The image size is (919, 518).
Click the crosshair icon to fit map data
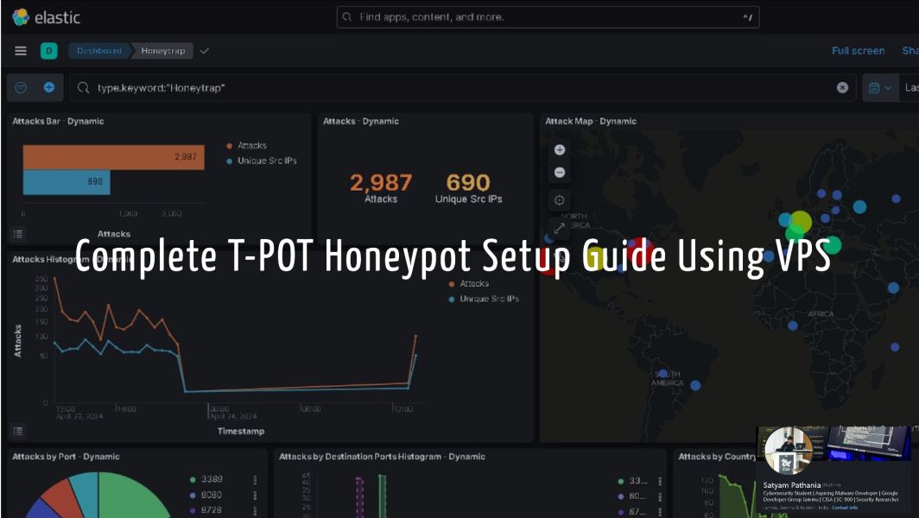[560, 199]
